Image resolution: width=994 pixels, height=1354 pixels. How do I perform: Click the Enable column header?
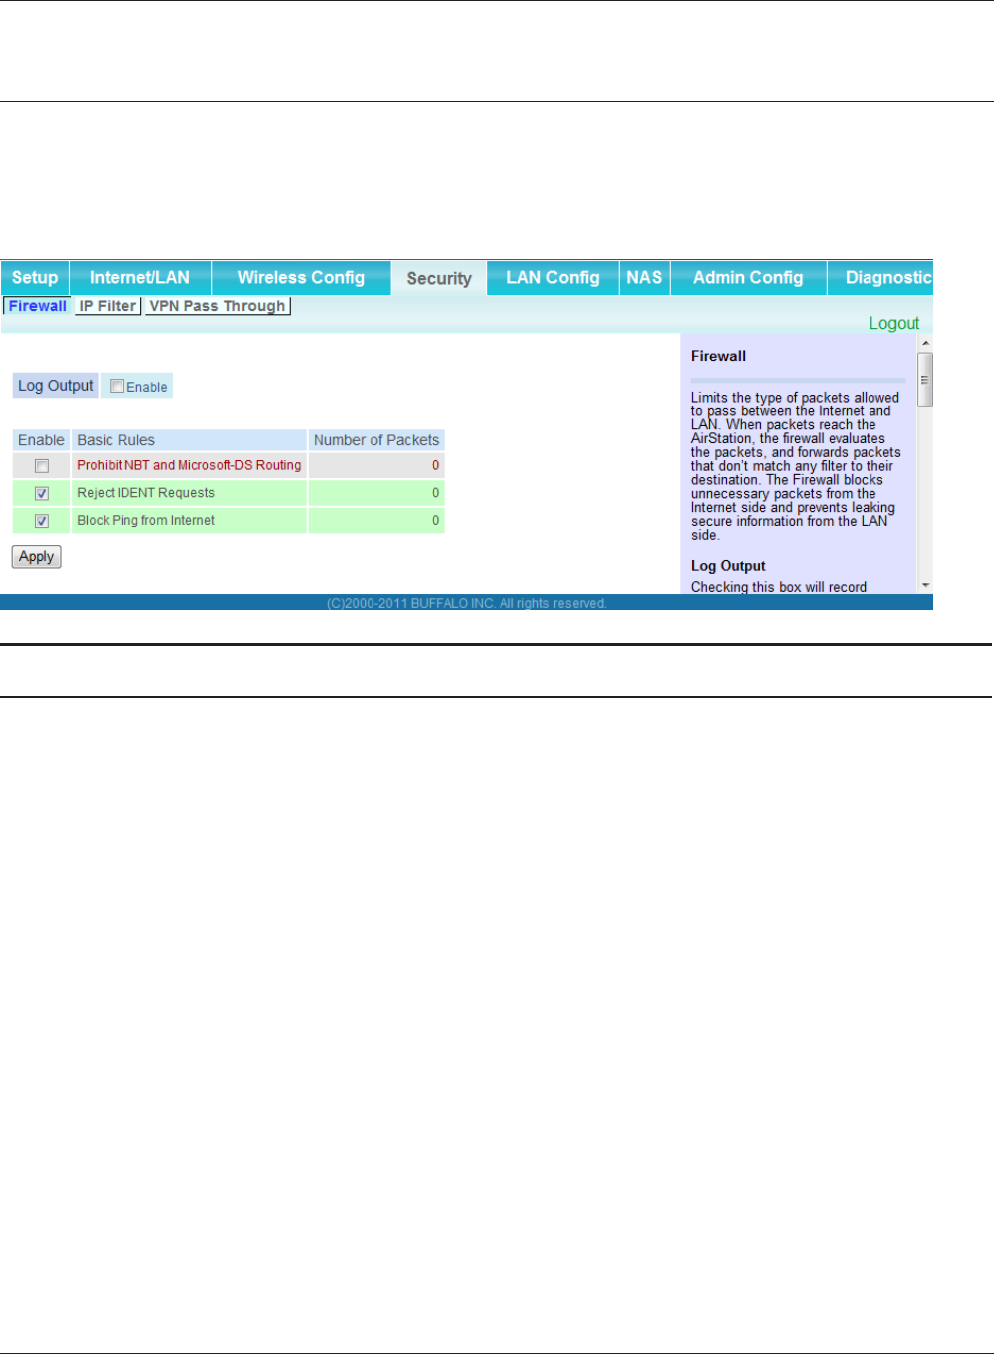(41, 440)
